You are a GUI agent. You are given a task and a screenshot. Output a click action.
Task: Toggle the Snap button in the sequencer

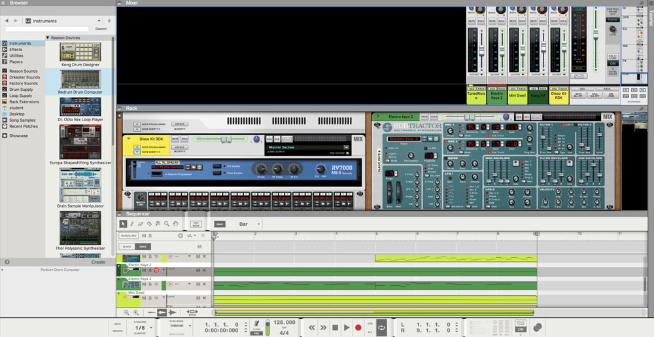[220, 224]
